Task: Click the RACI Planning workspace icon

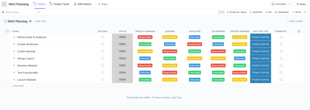Action: (4, 4)
